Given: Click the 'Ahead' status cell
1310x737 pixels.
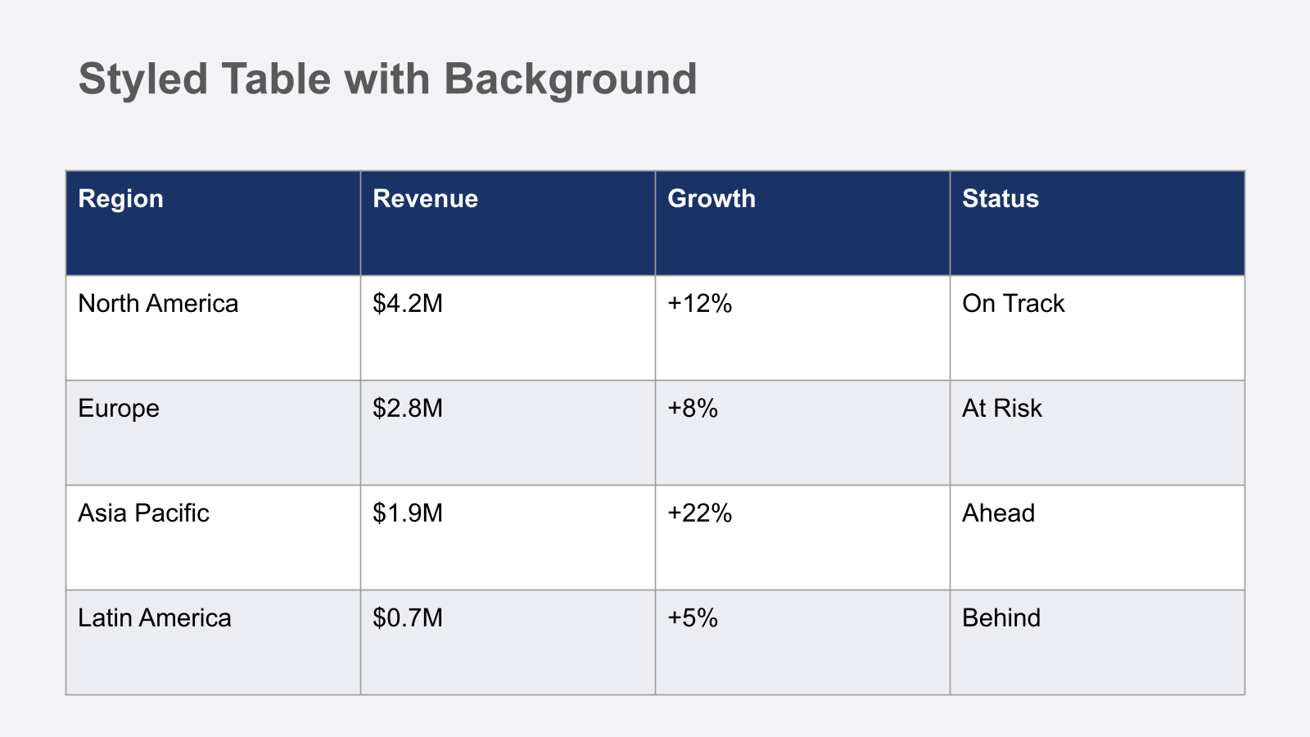Looking at the screenshot, I should tap(1097, 537).
